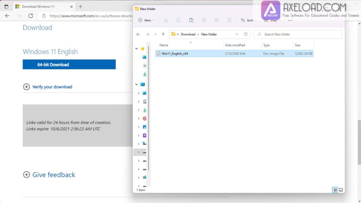Collapse the This PC tree section

[x=136, y=85]
